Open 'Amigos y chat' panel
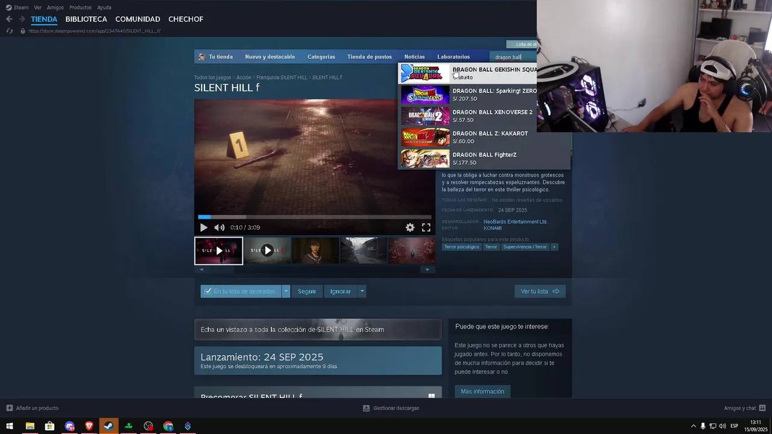The height and width of the screenshot is (434, 772). [745, 408]
